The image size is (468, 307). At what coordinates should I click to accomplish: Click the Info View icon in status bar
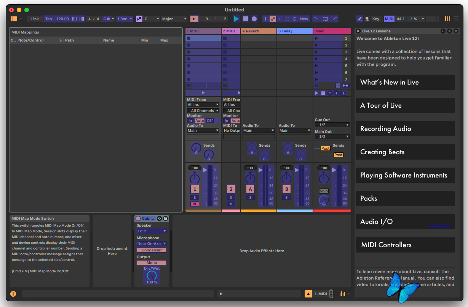pyautogui.click(x=13, y=294)
